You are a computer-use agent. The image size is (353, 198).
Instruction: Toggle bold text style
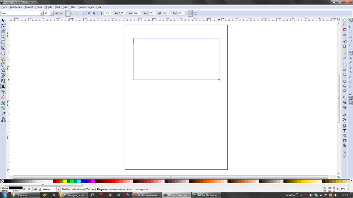[56, 13]
